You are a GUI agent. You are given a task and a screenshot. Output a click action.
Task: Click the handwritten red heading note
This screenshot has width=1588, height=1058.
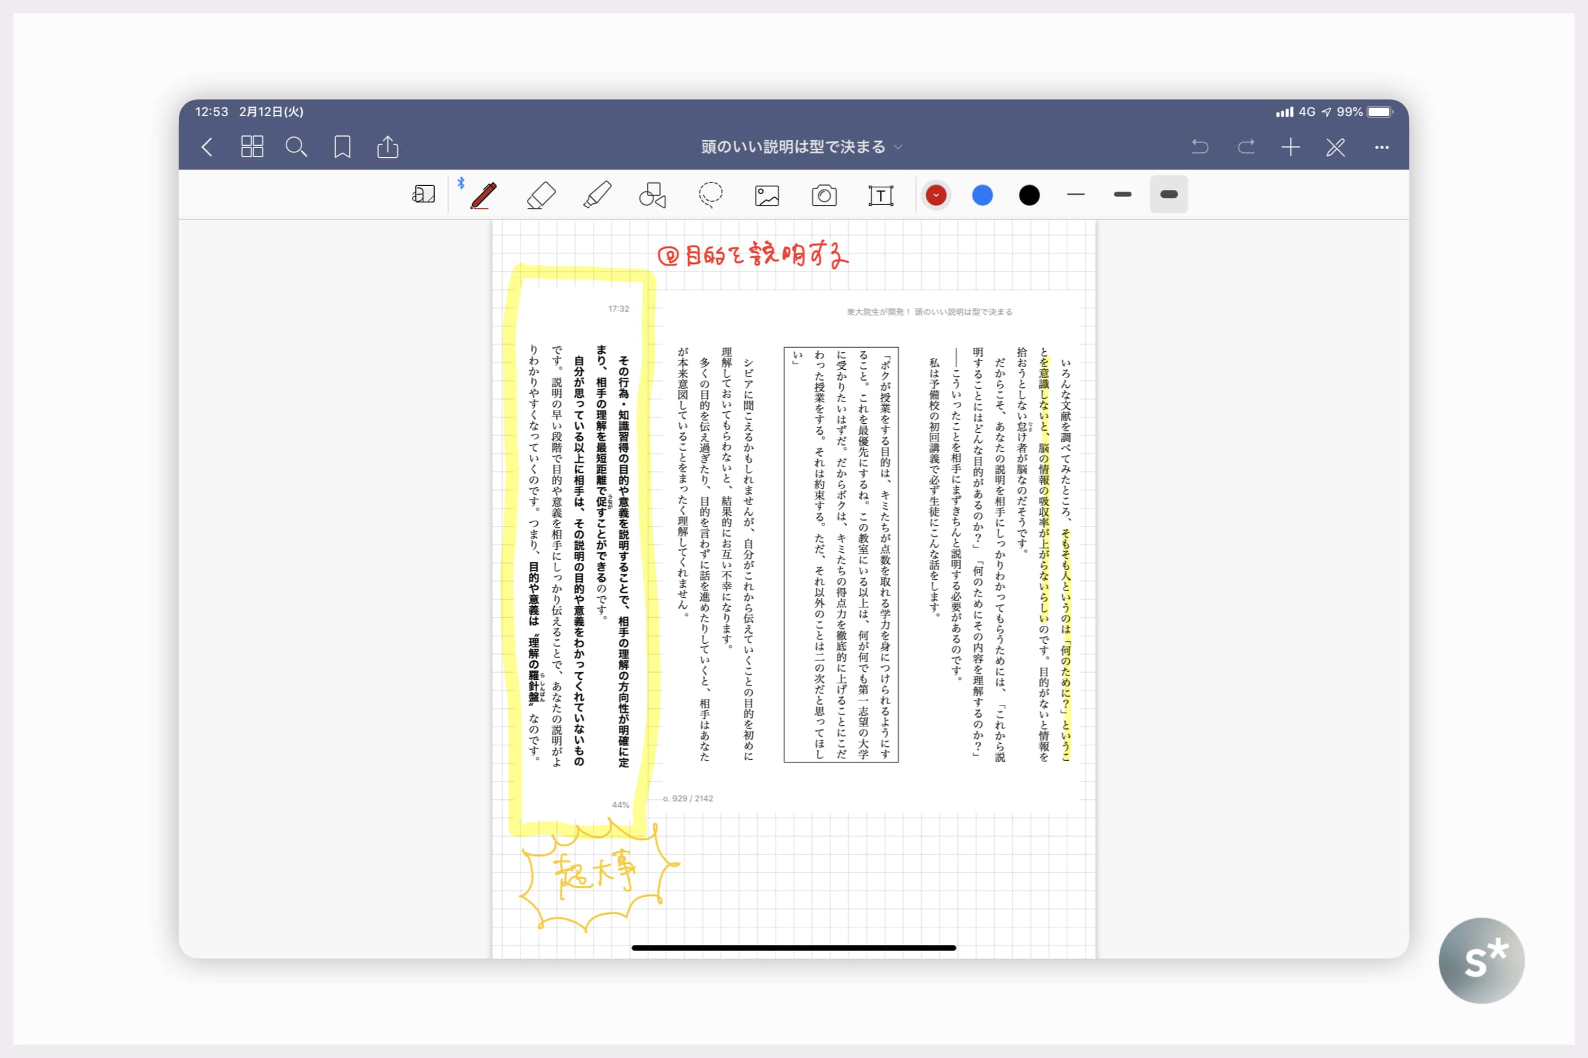[x=752, y=255]
